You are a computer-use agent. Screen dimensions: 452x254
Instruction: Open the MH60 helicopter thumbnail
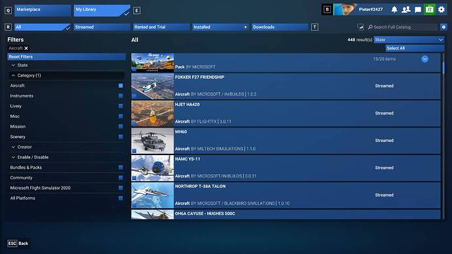[153, 141]
